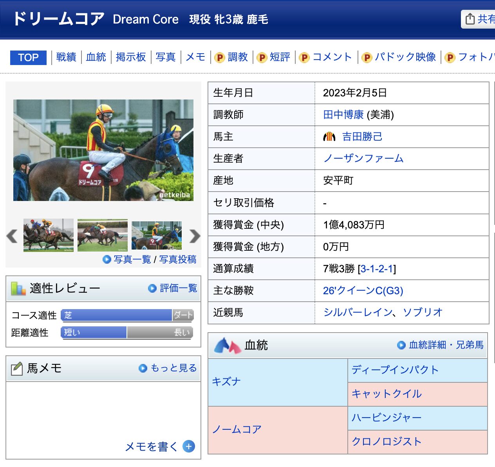
Task: Switch to the 戦績 tab
Action: (x=66, y=57)
